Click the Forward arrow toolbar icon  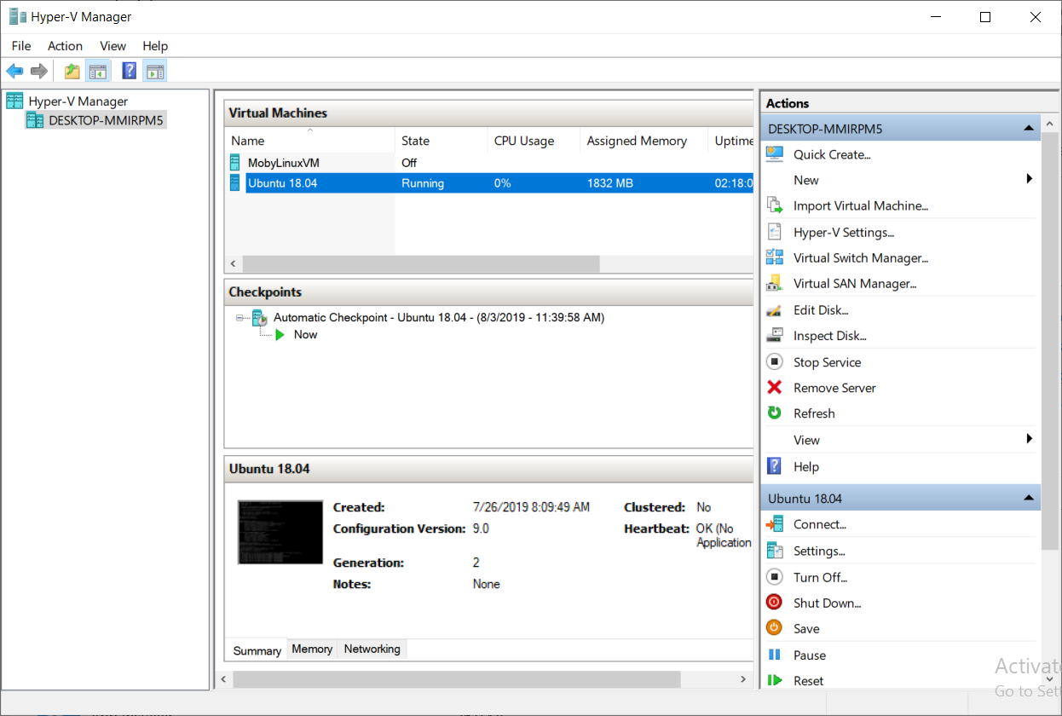(x=38, y=71)
